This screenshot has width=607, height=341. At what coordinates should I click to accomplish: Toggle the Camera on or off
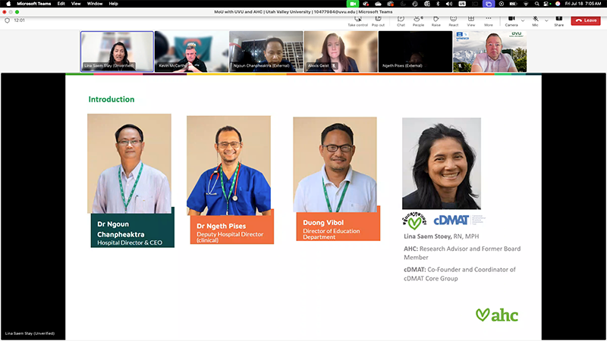tap(511, 19)
